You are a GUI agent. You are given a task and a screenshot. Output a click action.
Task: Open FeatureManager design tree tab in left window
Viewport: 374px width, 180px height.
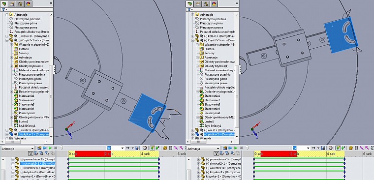(x=4, y=3)
